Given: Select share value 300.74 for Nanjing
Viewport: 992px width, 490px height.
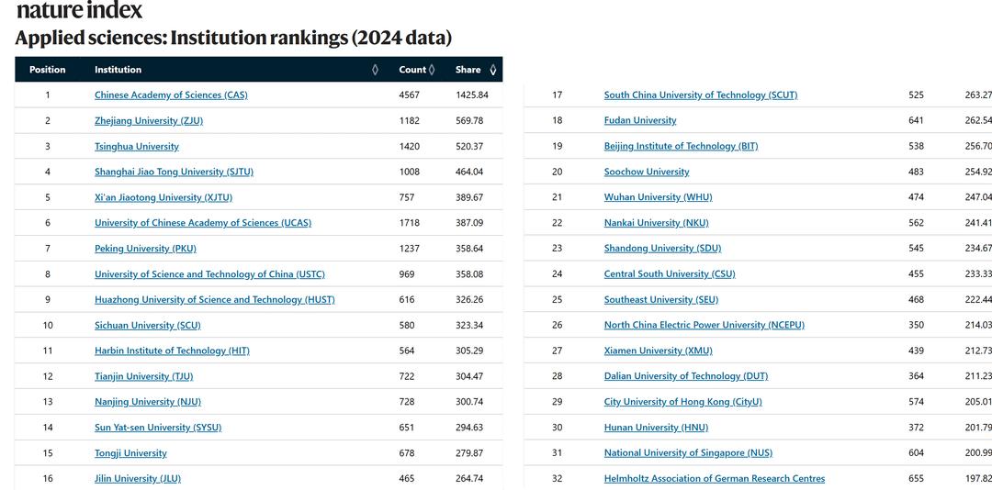Looking at the screenshot, I should 469,402.
